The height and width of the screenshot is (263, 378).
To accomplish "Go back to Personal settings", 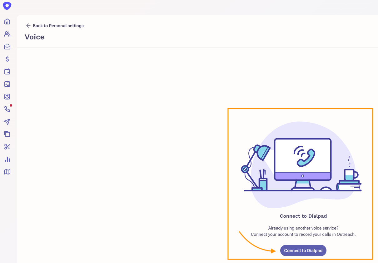I will click(x=58, y=26).
